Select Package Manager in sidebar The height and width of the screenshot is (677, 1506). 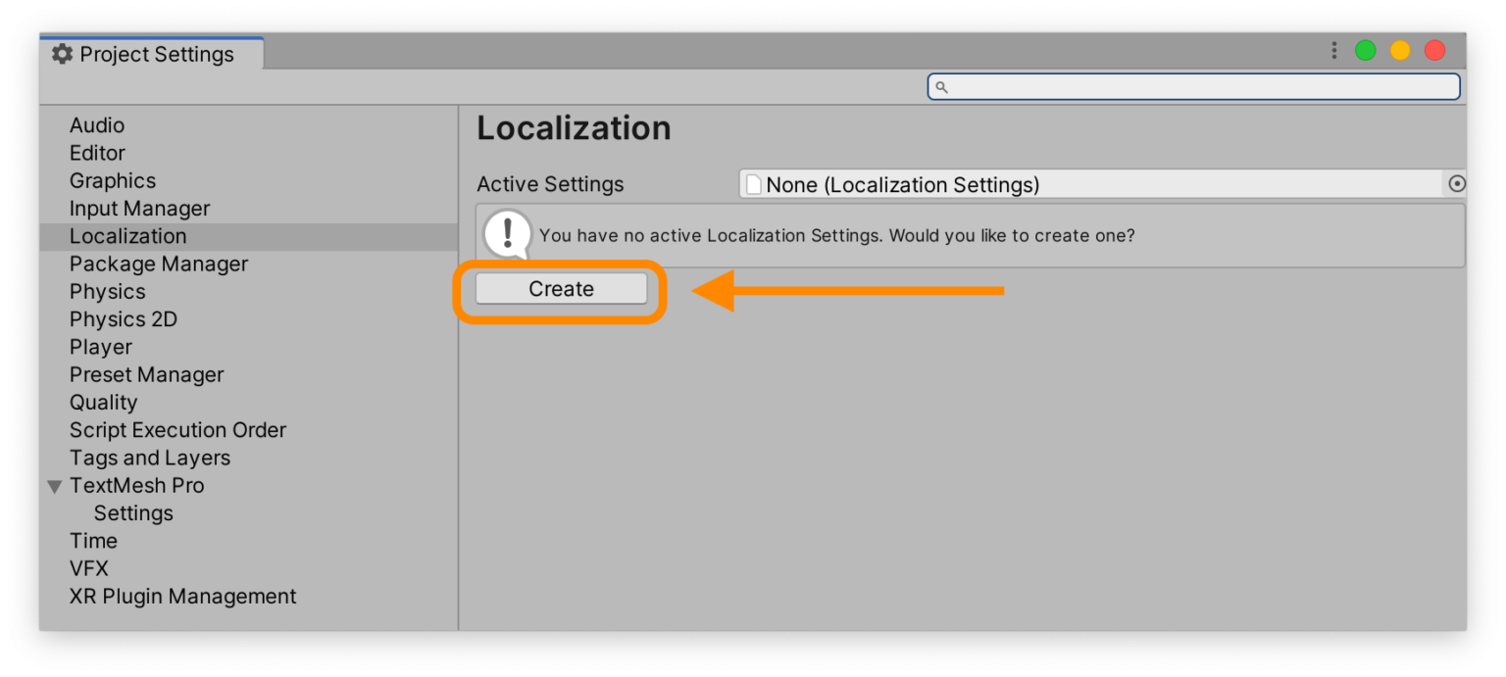(x=159, y=264)
